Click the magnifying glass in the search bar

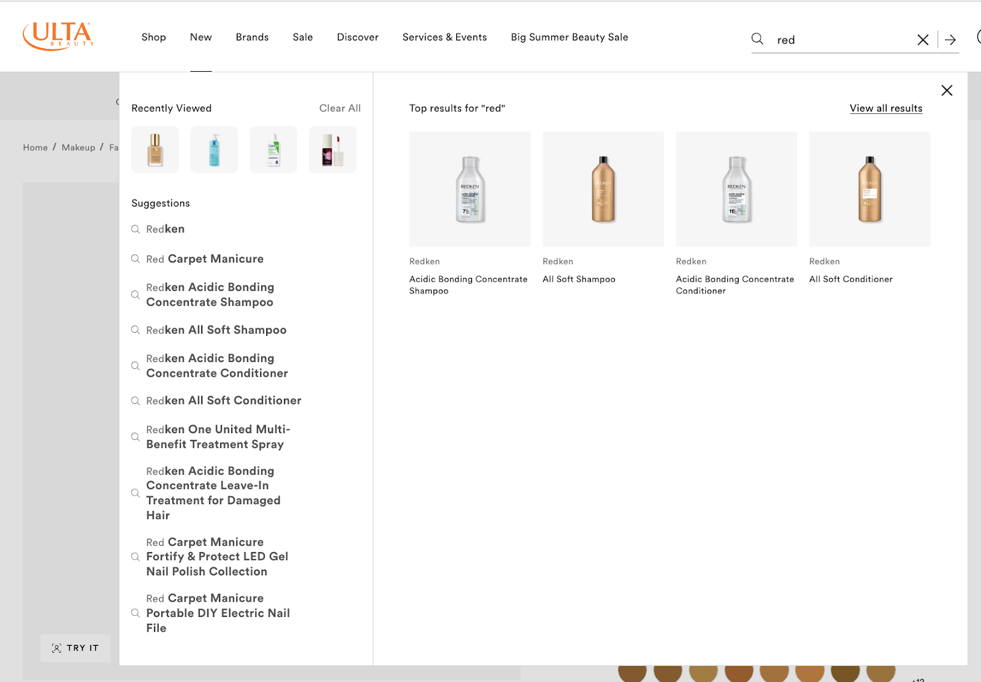pos(757,39)
